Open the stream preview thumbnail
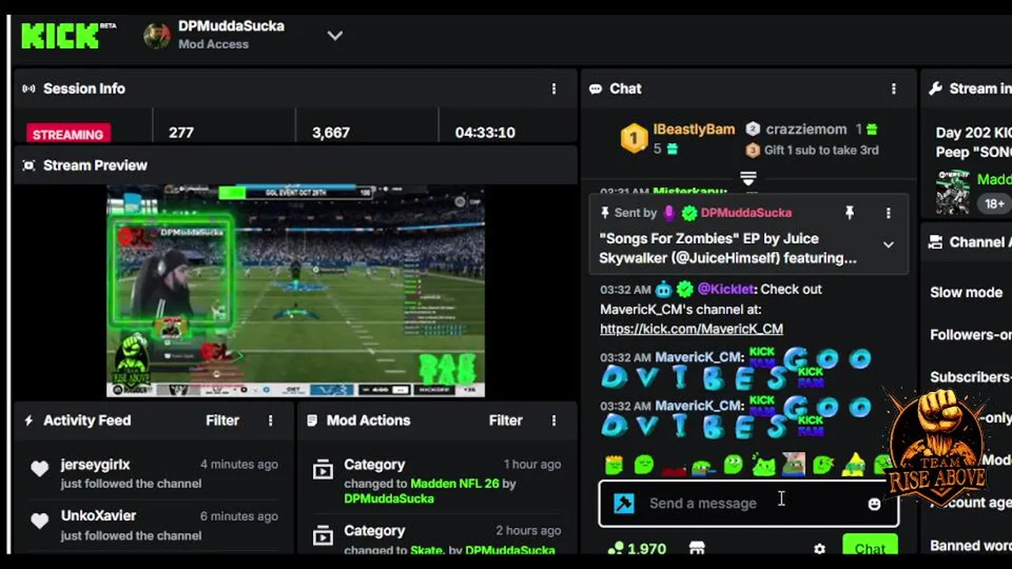 (x=296, y=291)
